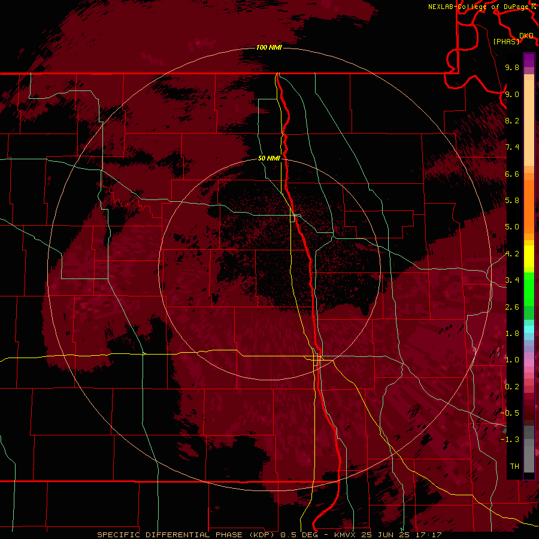539x539 pixels.
Task: Select the 3.4 value on the scale
Action: click(x=512, y=280)
